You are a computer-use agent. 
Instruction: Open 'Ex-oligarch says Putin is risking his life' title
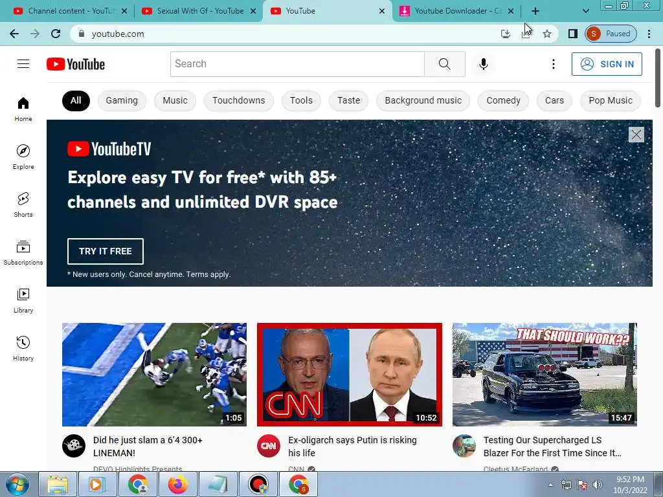click(x=352, y=447)
